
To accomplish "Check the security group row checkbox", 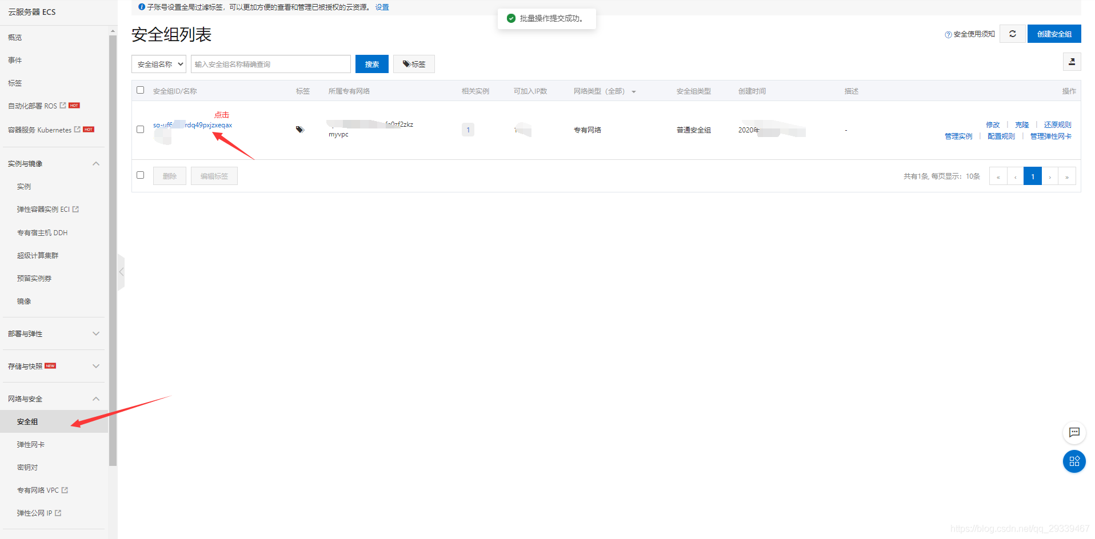I will pyautogui.click(x=140, y=130).
